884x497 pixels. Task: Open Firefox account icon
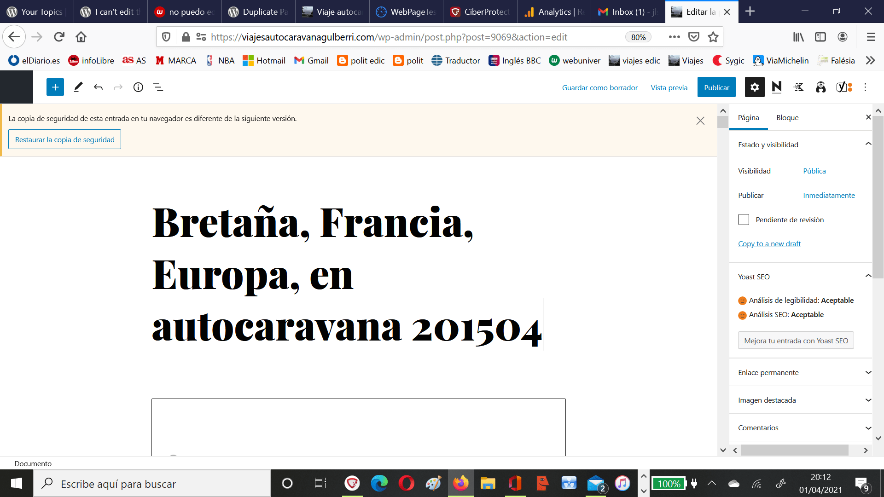pos(843,37)
